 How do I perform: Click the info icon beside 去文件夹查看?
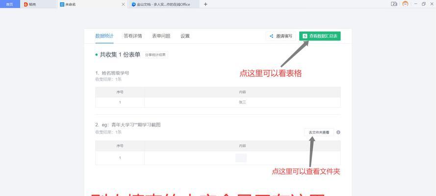(338, 132)
